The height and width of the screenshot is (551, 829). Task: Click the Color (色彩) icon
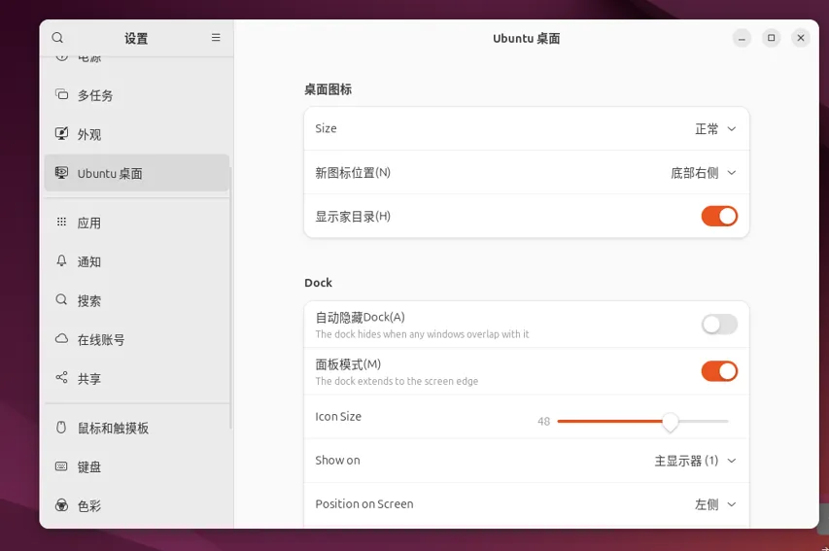click(62, 505)
